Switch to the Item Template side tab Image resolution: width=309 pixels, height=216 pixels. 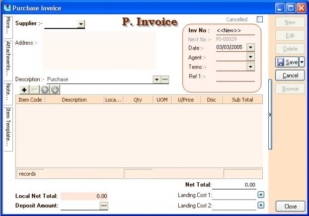coord(8,128)
